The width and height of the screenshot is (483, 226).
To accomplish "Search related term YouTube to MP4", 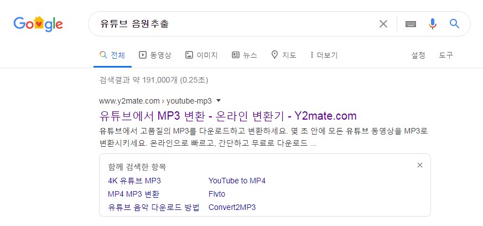I will pyautogui.click(x=237, y=181).
